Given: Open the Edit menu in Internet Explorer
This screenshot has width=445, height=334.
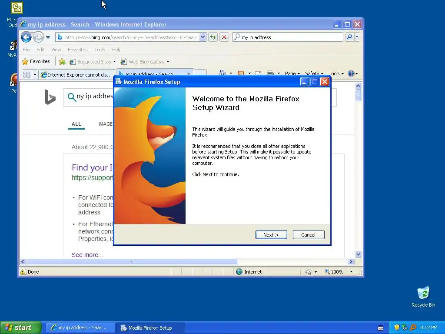Looking at the screenshot, I should pos(40,50).
